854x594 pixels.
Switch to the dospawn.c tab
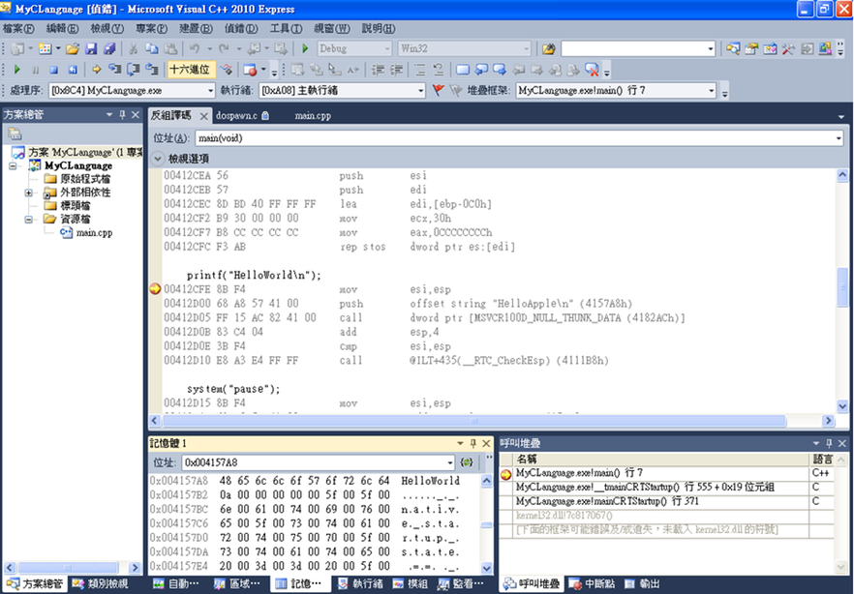(242, 115)
